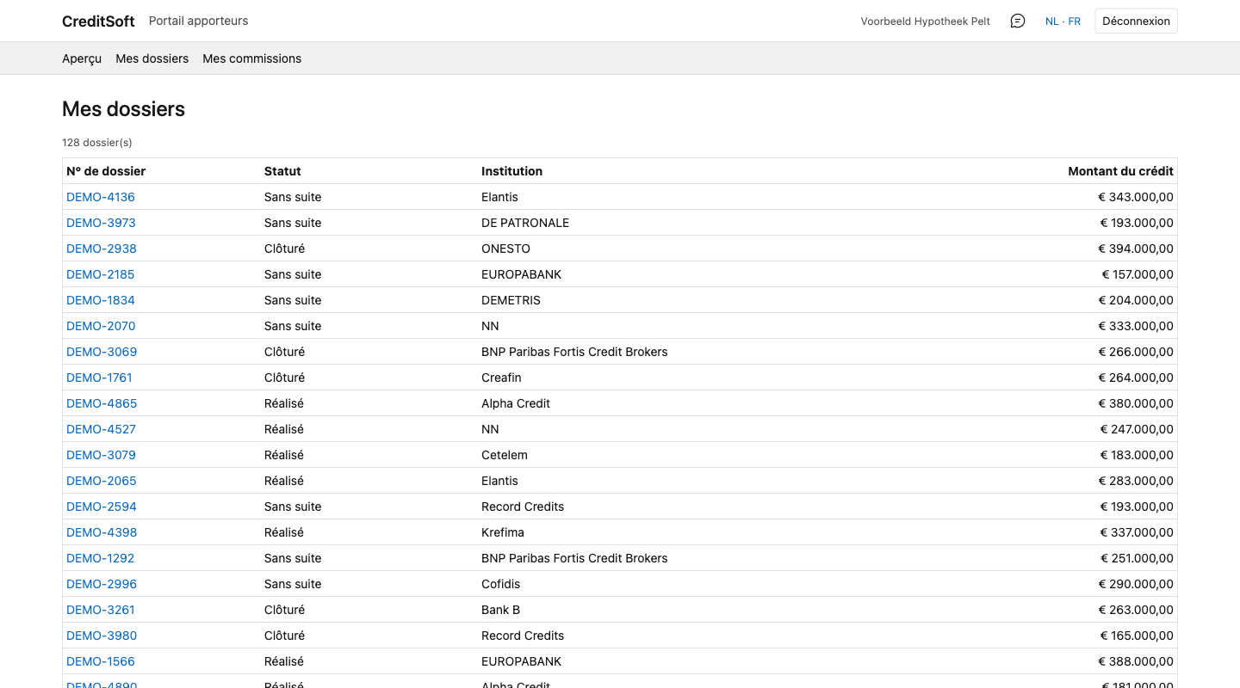Go to the CreditSoft home logo
This screenshot has height=688, width=1240.
point(98,21)
